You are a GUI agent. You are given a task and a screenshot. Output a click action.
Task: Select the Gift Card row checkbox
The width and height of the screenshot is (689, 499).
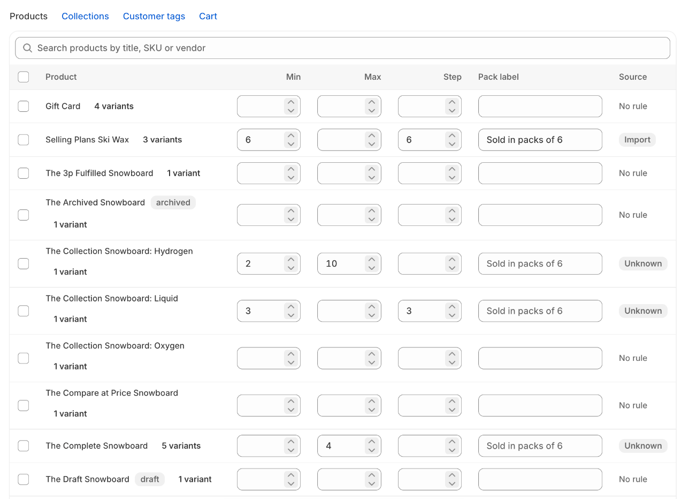[x=24, y=107]
